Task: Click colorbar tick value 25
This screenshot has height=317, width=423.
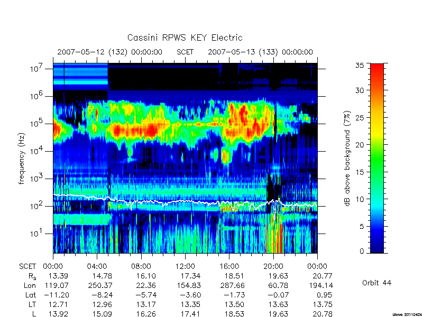Action: click(x=360, y=117)
